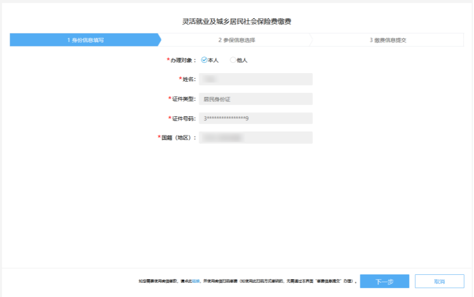Open the 国籍（地区）selection field
Viewport: 474px width, 297px height.
pos(255,138)
